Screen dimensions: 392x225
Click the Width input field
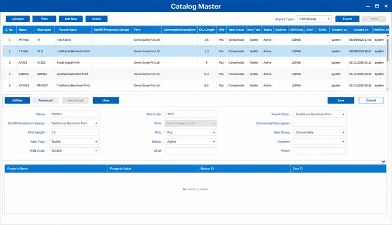click(x=320, y=151)
